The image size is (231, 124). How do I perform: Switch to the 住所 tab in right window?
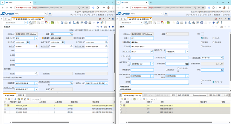pyautogui.click(x=173, y=95)
